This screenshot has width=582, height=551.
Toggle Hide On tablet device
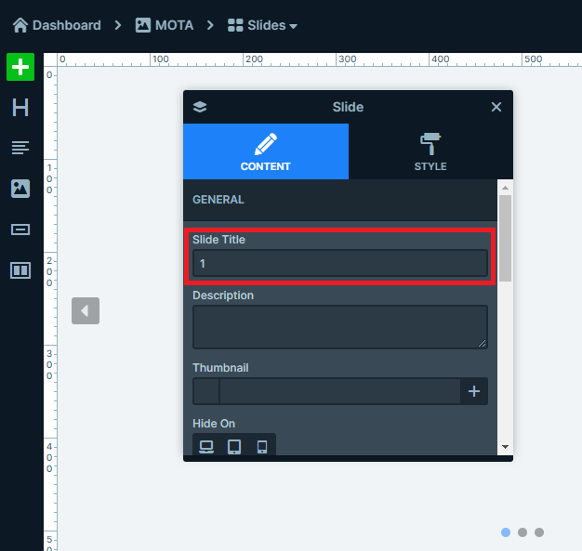234,447
